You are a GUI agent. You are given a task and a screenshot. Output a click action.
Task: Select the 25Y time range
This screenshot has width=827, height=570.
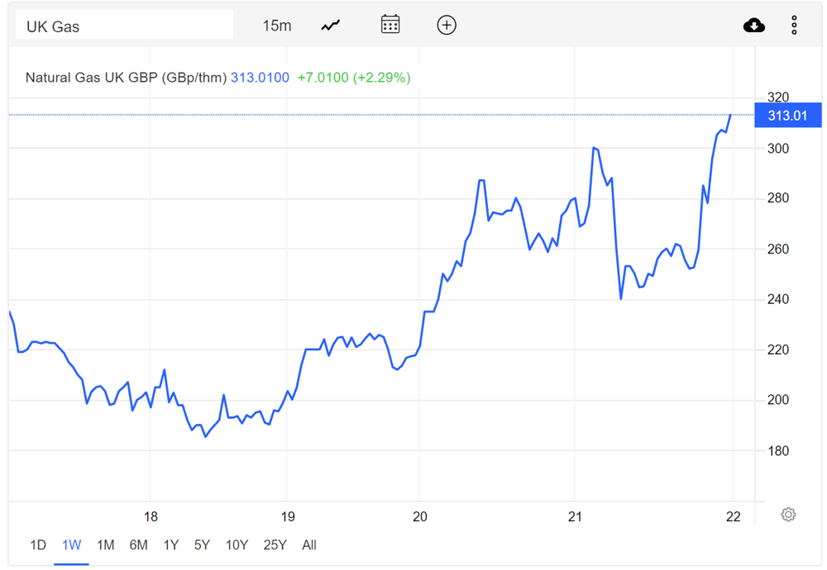[x=275, y=544]
